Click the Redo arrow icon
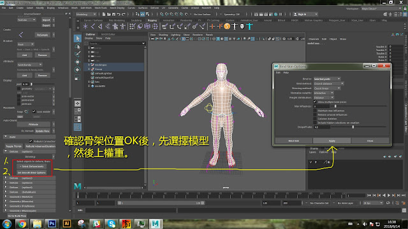The height and width of the screenshot is (229, 408). [123, 14]
